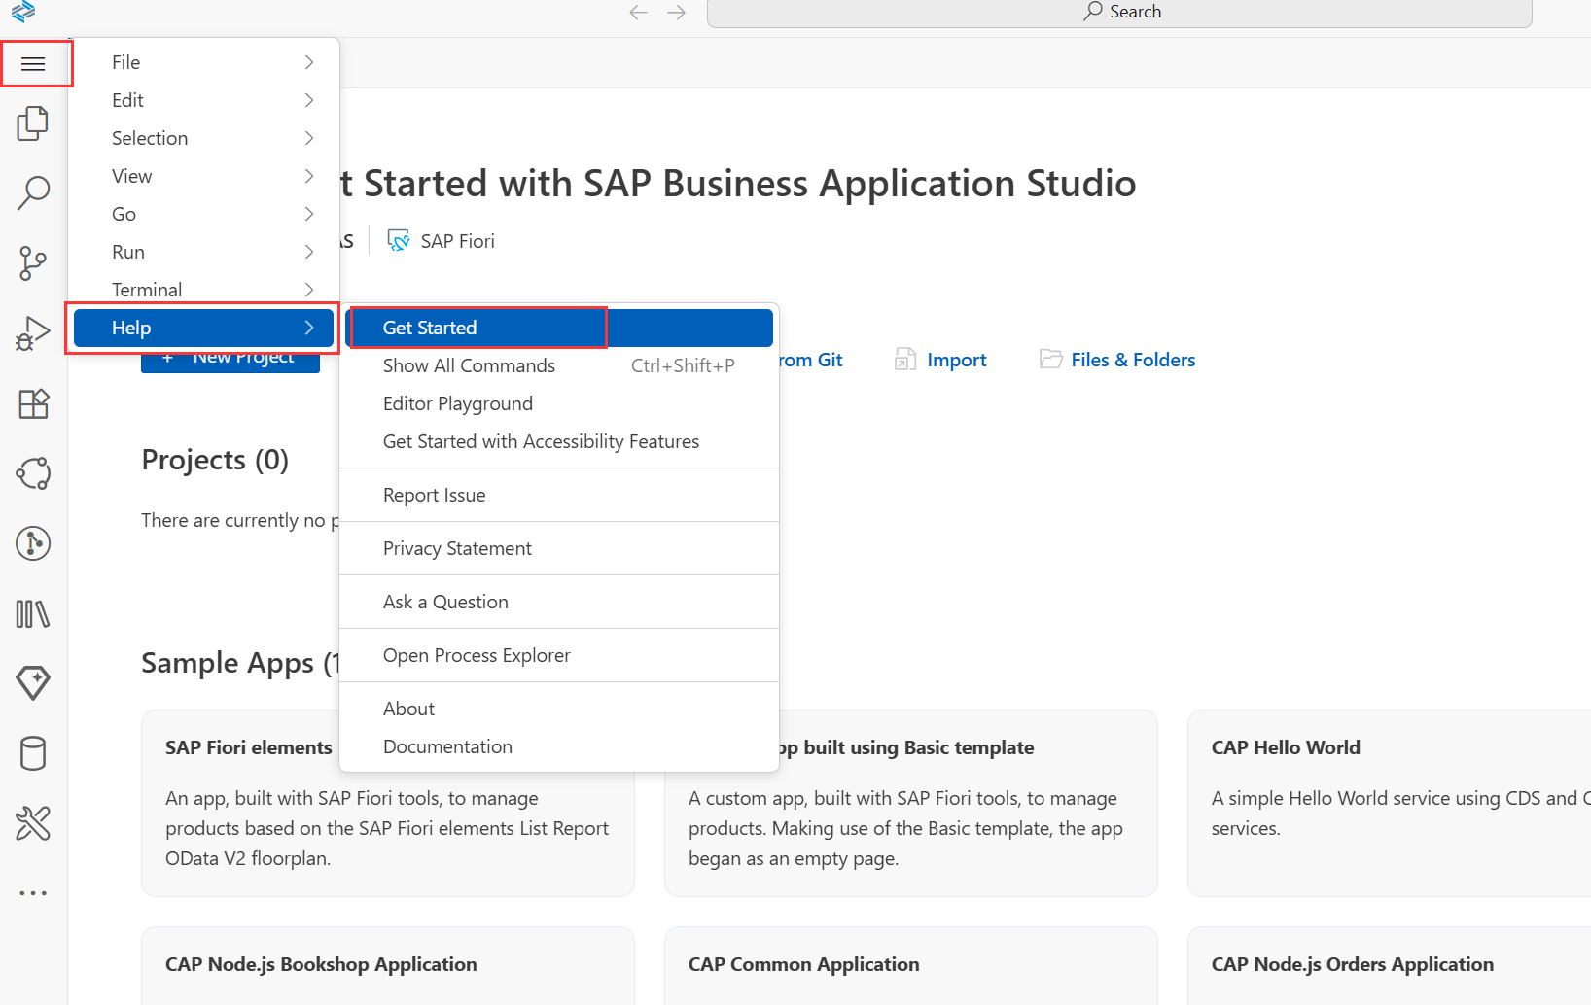Open the Terminal menu
This screenshot has width=1591, height=1005.
[x=203, y=290]
